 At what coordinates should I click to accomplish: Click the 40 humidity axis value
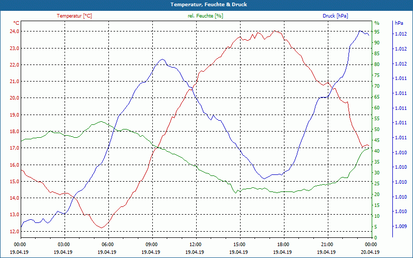click(x=377, y=151)
